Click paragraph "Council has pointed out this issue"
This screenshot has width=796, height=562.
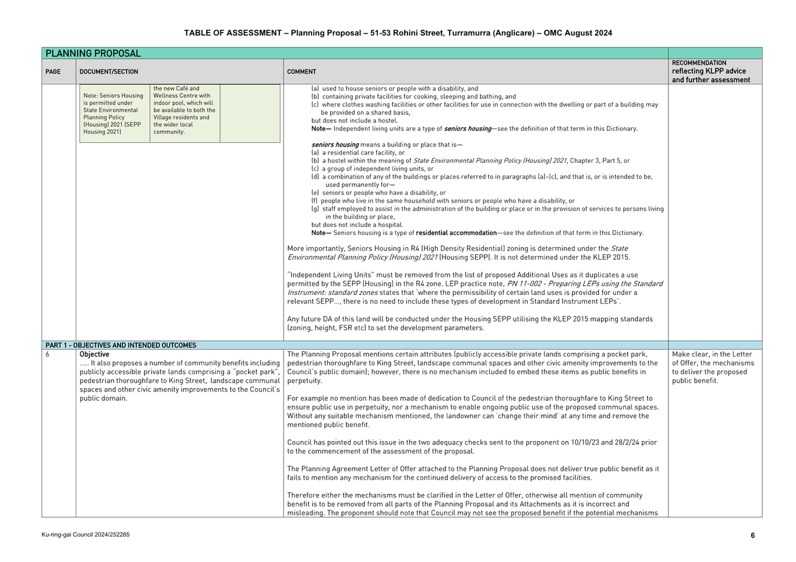(x=472, y=447)
